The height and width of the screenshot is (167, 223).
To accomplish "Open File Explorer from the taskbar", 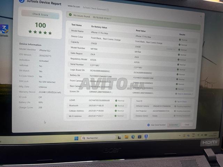I will point(126,137).
